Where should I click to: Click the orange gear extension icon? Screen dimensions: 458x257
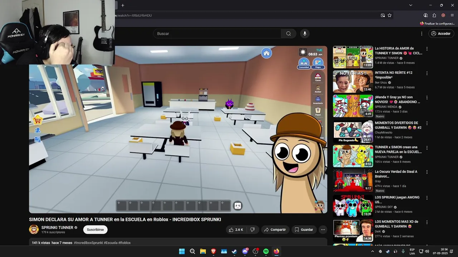(443, 15)
